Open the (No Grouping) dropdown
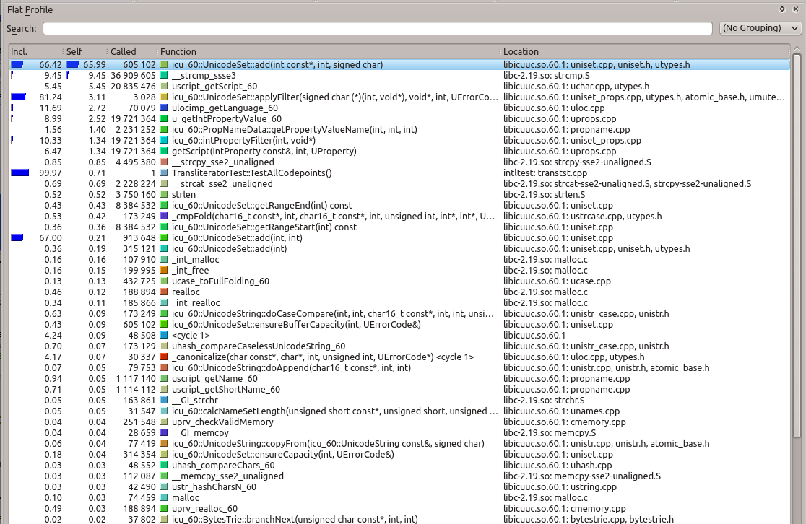 (x=760, y=28)
